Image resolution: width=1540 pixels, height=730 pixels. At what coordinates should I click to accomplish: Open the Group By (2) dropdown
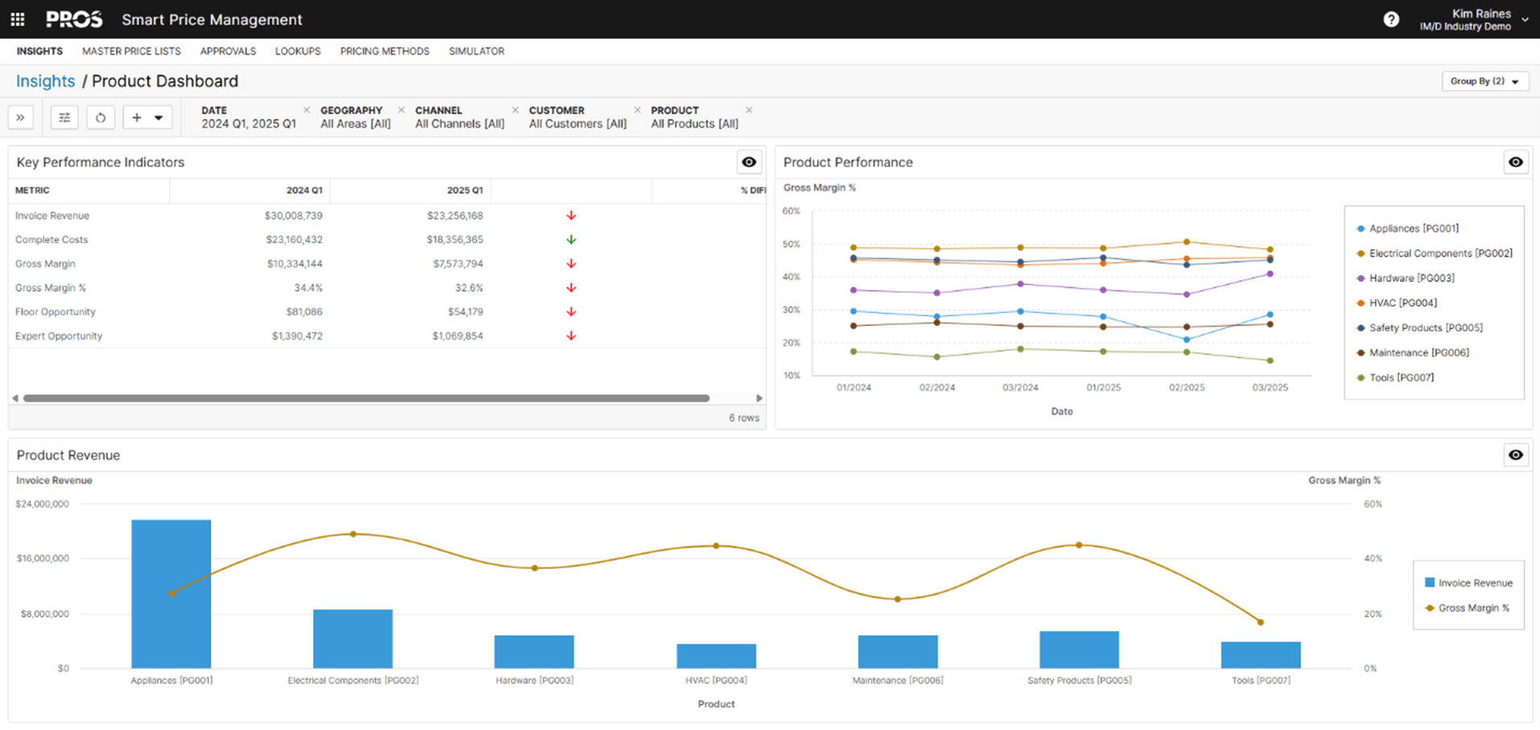click(x=1484, y=80)
